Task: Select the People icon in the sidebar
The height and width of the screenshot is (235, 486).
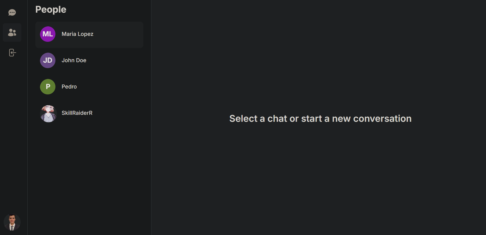Action: point(12,33)
